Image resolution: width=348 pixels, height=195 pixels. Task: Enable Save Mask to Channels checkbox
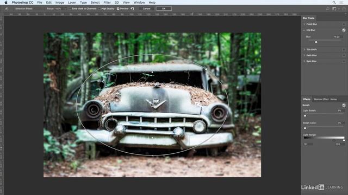point(70,9)
